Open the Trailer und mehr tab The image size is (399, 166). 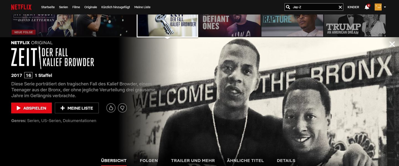193,160
